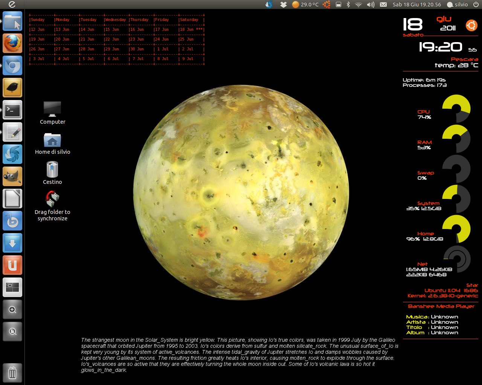Click the 'Banshee Media Player' heading

tap(441, 306)
